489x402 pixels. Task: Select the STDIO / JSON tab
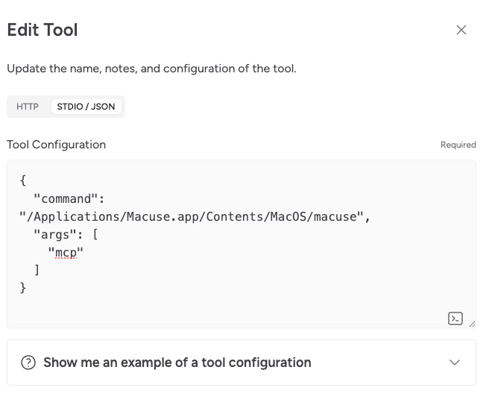point(86,107)
